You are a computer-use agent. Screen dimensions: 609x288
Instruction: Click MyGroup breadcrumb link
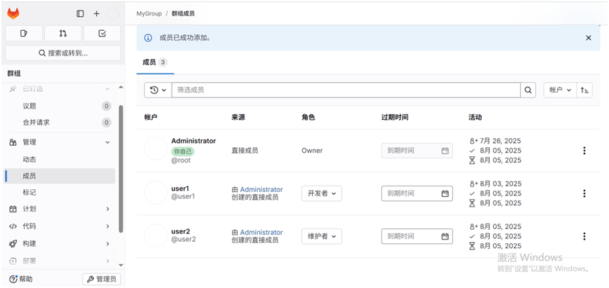click(x=149, y=13)
